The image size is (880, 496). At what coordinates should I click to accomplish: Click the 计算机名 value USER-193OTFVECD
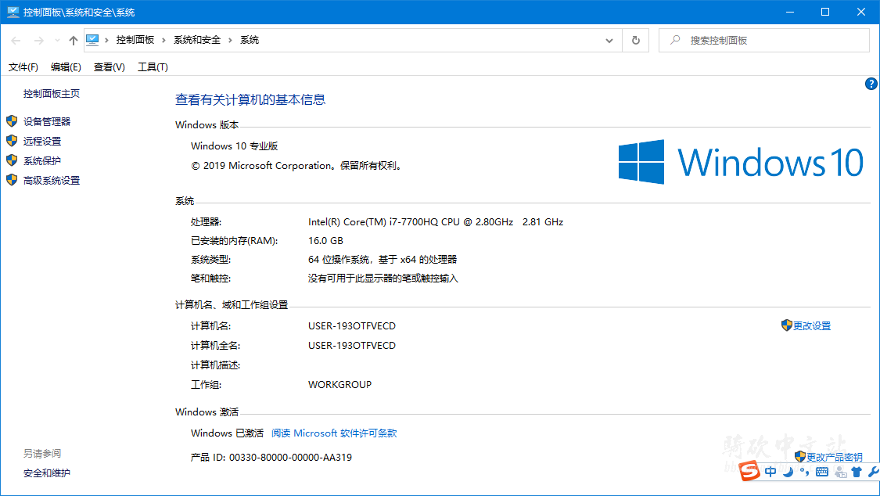pos(352,326)
